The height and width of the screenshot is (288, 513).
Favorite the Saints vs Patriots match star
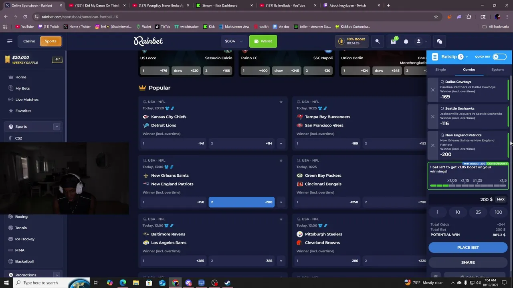(281, 160)
